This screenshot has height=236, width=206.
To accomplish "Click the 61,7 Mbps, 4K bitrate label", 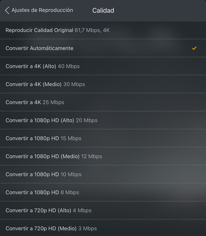I will [92, 30].
